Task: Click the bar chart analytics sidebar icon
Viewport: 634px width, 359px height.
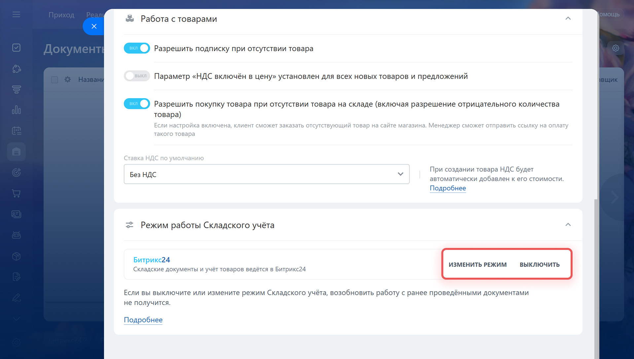Action: tap(16, 110)
